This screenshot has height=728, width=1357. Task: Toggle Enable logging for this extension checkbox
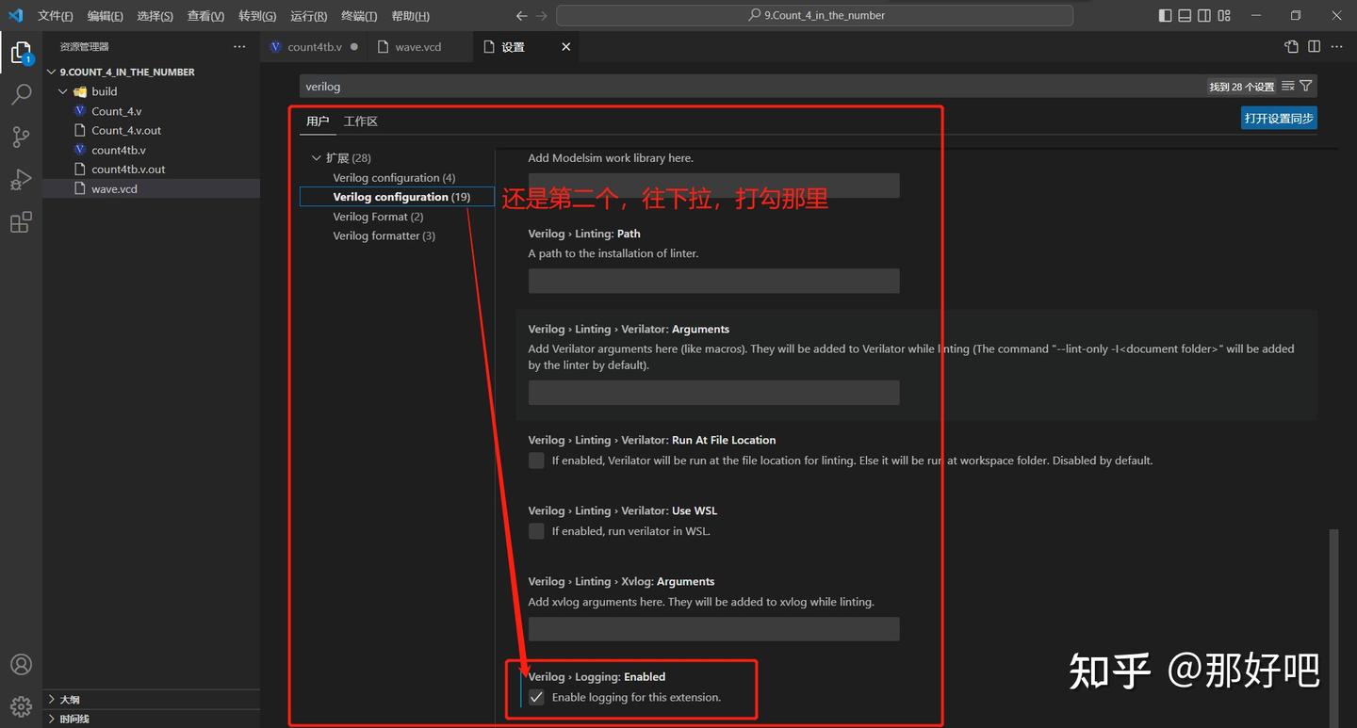pos(536,697)
